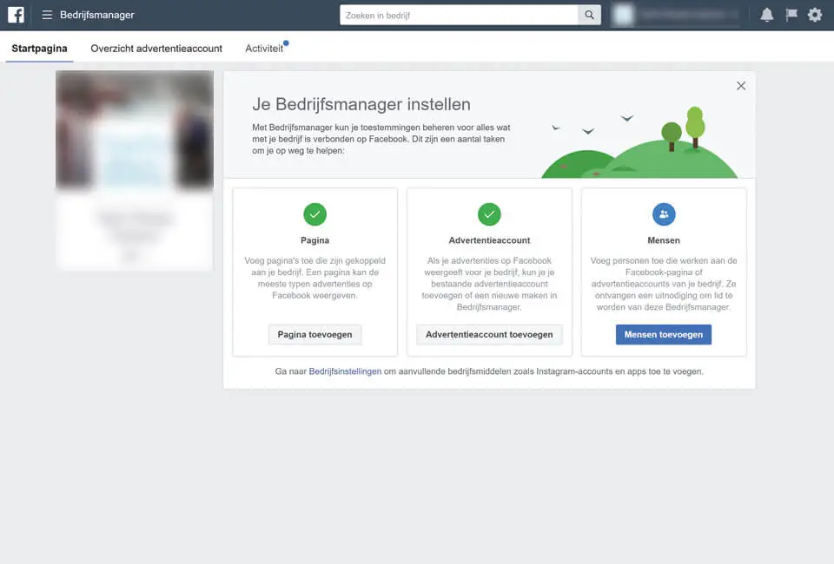Select the blurred business profile card
Viewport: 834px width, 564px height.
[x=135, y=169]
